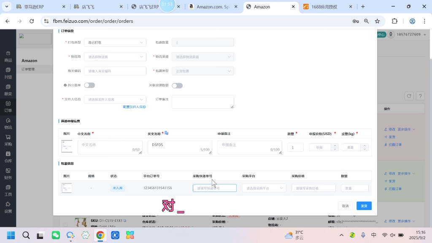Open WeChat from the taskbar
Image resolution: width=432 pixels, height=243 pixels.
[x=56, y=235]
